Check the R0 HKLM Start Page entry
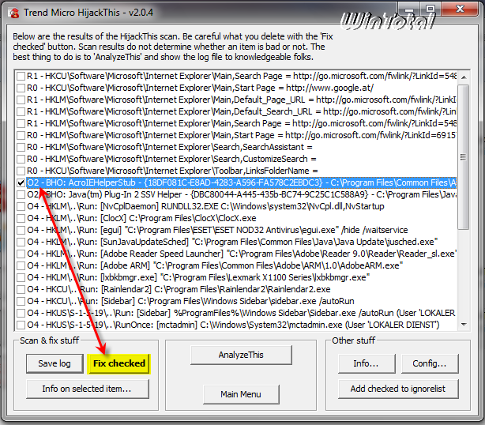This screenshot has width=485, height=425. (x=21, y=136)
